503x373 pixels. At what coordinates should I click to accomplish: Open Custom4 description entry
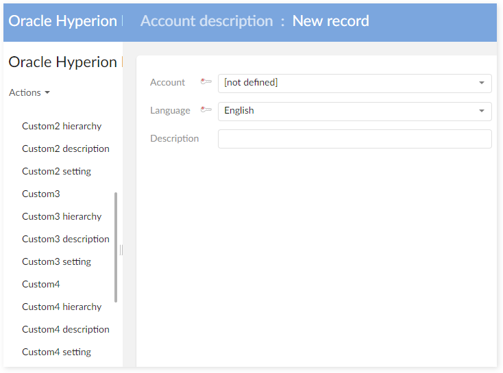pyautogui.click(x=66, y=329)
